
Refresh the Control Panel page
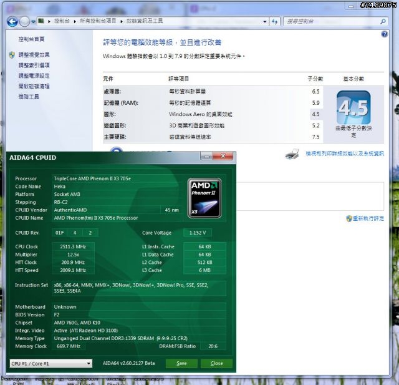click(x=275, y=22)
